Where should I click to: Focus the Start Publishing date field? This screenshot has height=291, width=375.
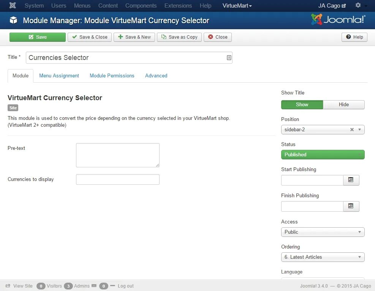point(312,180)
